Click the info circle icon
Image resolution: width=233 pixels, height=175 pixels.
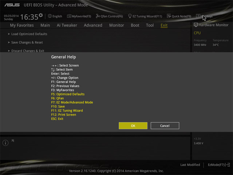5,143
